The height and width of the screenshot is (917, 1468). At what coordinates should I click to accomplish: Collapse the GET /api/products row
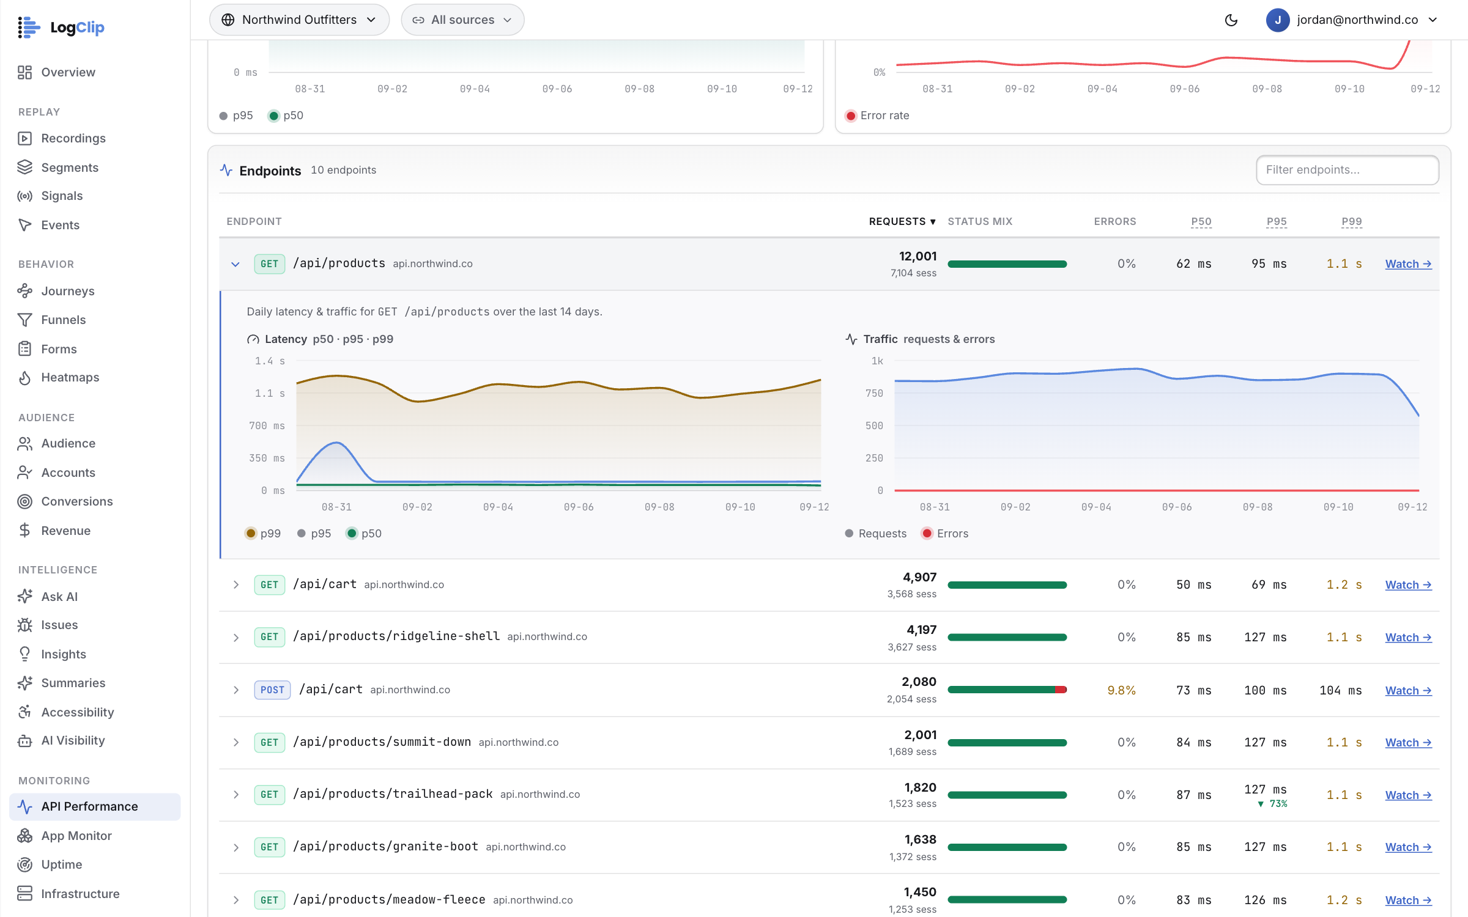[x=235, y=264]
